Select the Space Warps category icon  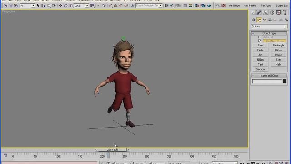click(281, 20)
